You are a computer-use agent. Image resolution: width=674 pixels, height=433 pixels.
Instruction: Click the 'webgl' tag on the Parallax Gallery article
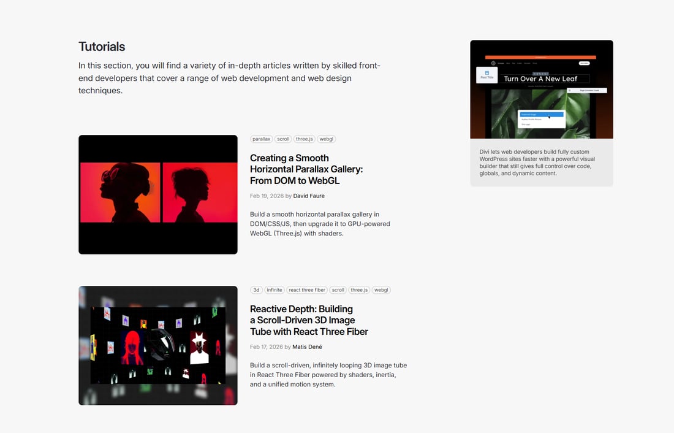327,139
